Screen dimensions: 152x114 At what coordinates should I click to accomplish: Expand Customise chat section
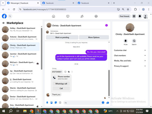click(130, 50)
